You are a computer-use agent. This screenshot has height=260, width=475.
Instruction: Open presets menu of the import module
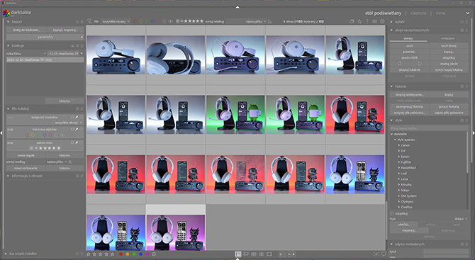pyautogui.click(x=82, y=22)
